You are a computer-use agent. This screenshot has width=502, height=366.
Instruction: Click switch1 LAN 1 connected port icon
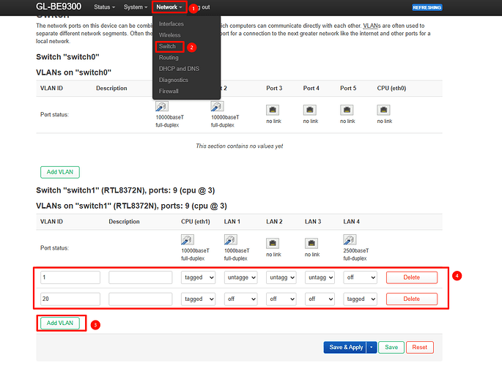231,240
